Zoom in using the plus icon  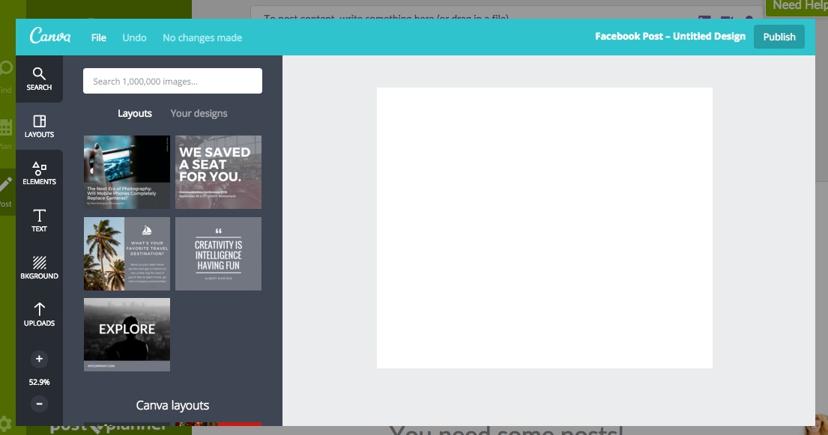pos(39,359)
